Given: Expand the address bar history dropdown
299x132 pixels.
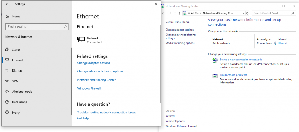Looking at the screenshot, I should 244,13.
